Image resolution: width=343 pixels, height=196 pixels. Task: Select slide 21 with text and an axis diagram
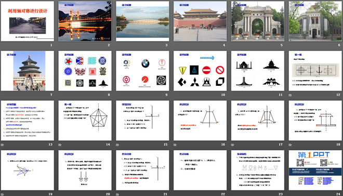coord(142,170)
